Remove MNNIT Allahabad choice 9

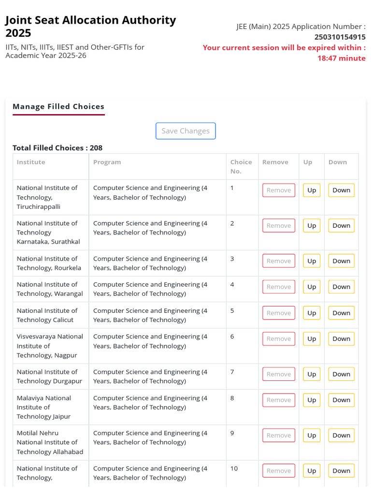click(279, 436)
